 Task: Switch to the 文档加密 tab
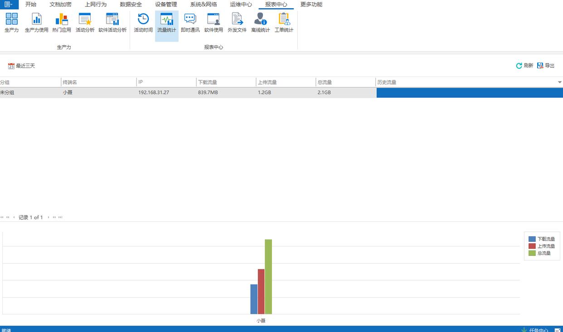tap(60, 5)
